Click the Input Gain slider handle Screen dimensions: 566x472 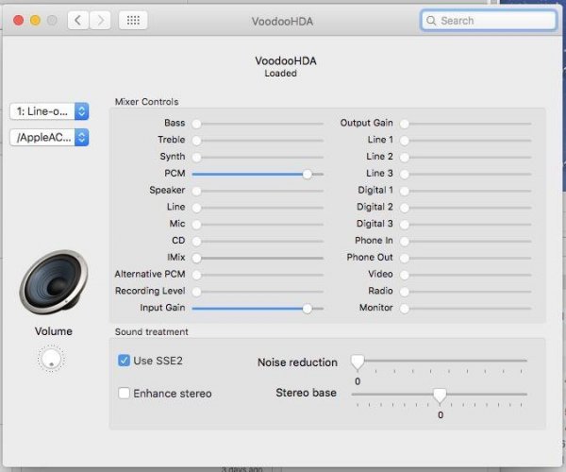tap(308, 309)
